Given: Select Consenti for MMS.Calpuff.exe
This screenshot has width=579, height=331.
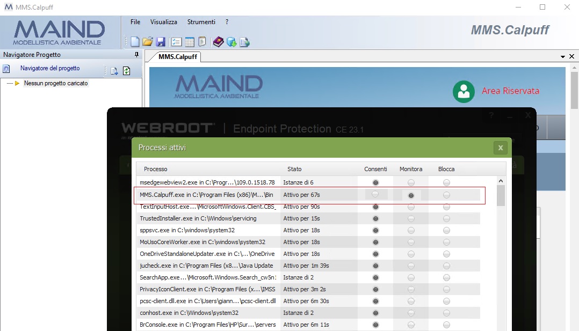Looking at the screenshot, I should 375,194.
